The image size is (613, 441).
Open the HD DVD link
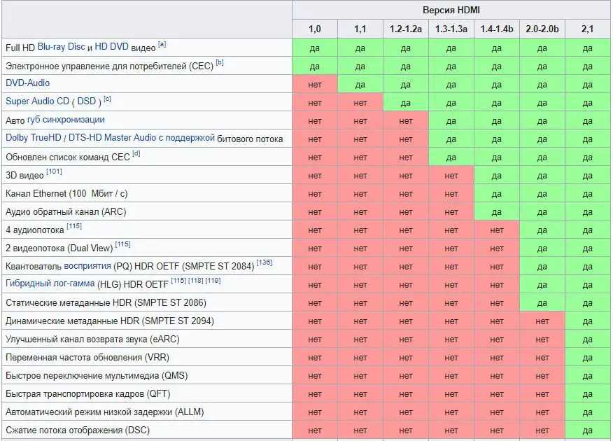[x=111, y=47]
